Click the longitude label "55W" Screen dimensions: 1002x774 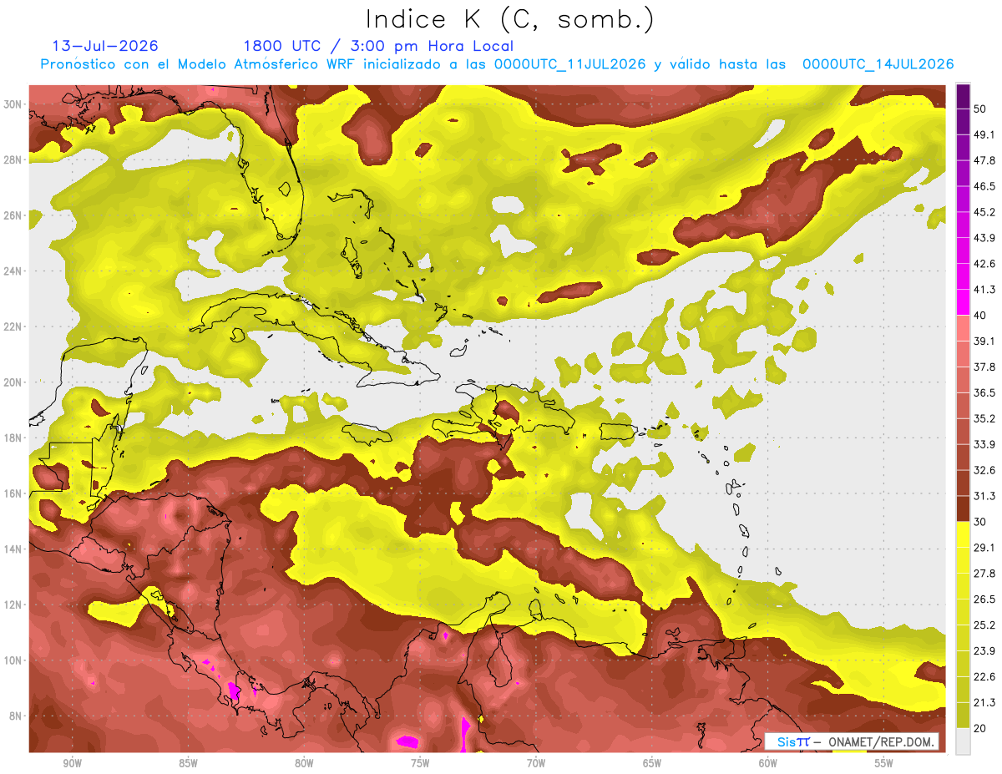click(884, 763)
